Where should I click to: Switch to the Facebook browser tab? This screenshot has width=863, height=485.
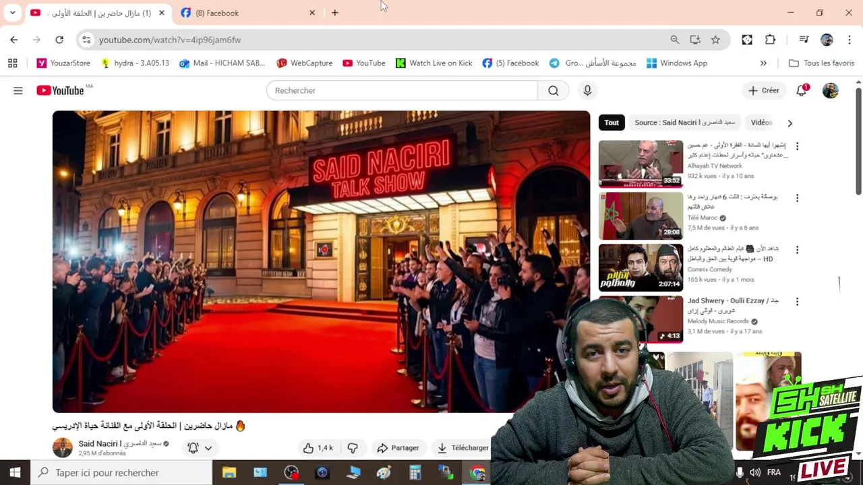pos(246,13)
